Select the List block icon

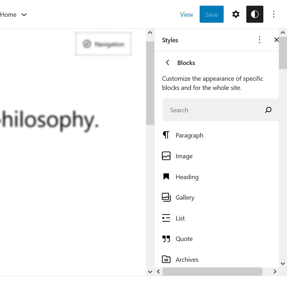click(x=166, y=218)
